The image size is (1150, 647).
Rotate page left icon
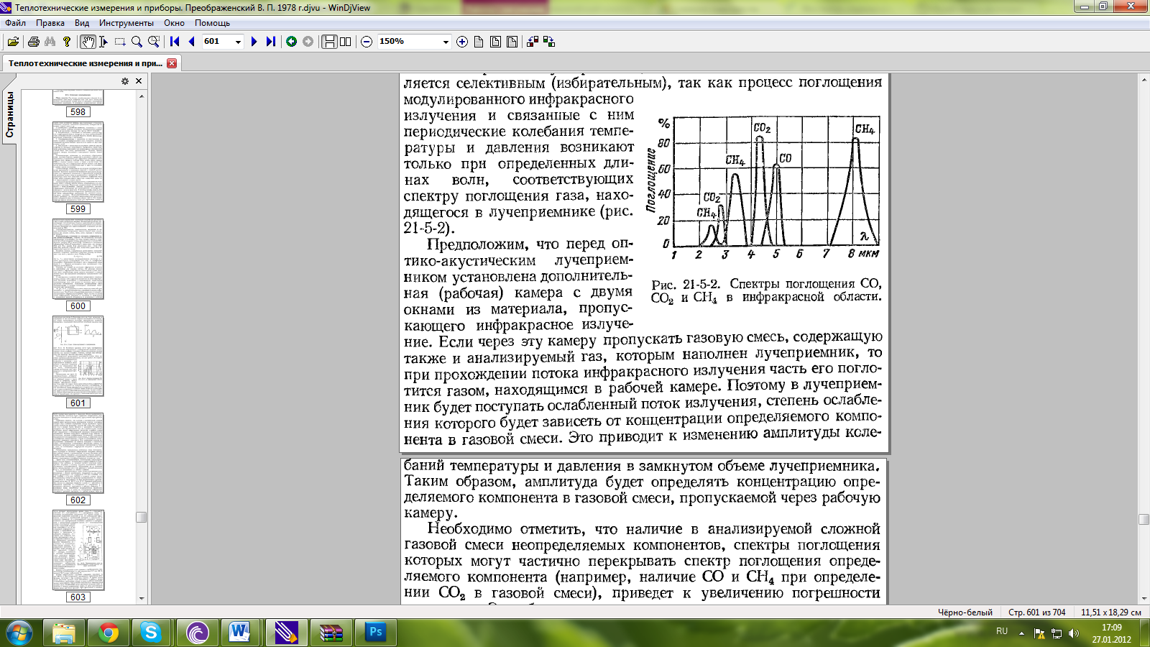pos(533,42)
